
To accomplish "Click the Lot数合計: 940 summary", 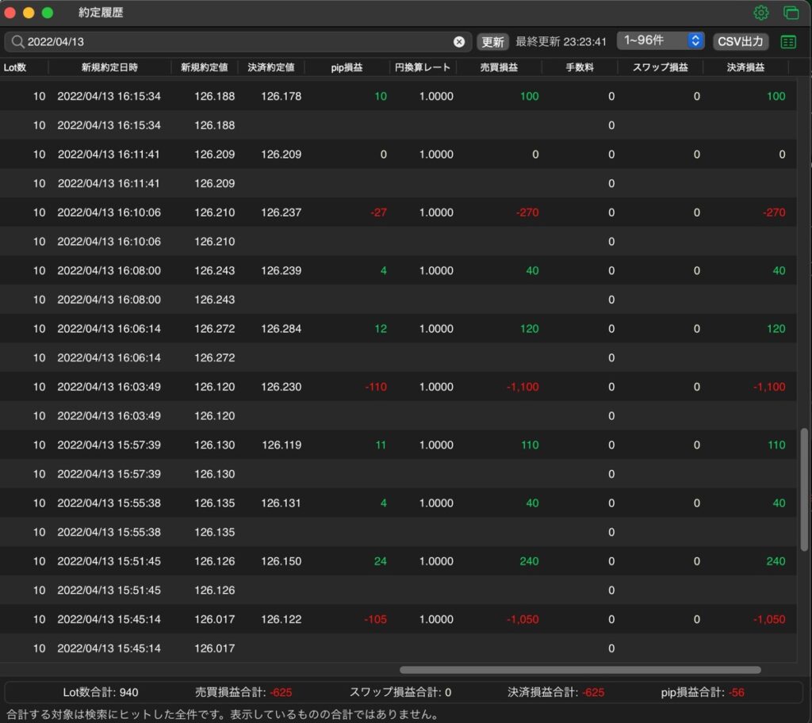I will click(101, 692).
